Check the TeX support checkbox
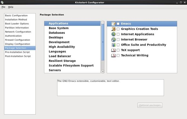The width and height of the screenshot is (187, 119). pos(118,50)
